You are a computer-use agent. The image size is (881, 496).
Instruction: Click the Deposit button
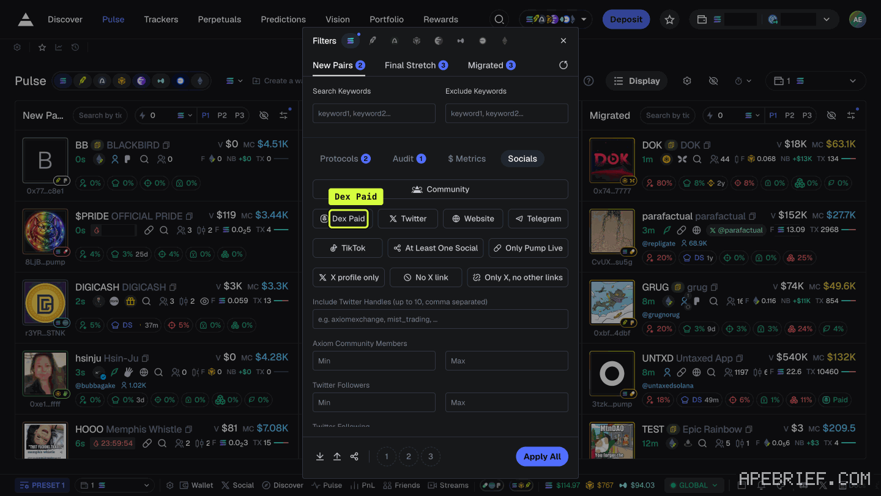pyautogui.click(x=626, y=20)
